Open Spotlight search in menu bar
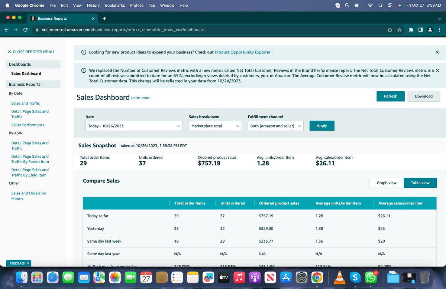 [x=380, y=6]
